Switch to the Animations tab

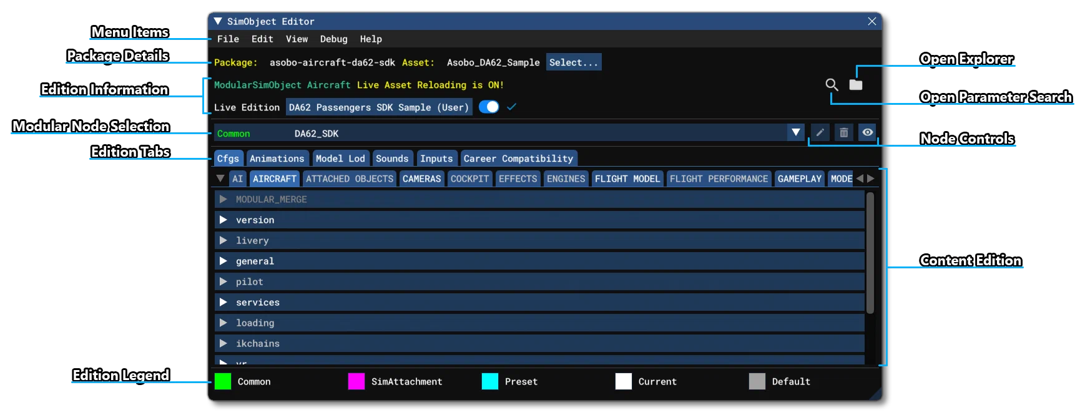pos(277,159)
